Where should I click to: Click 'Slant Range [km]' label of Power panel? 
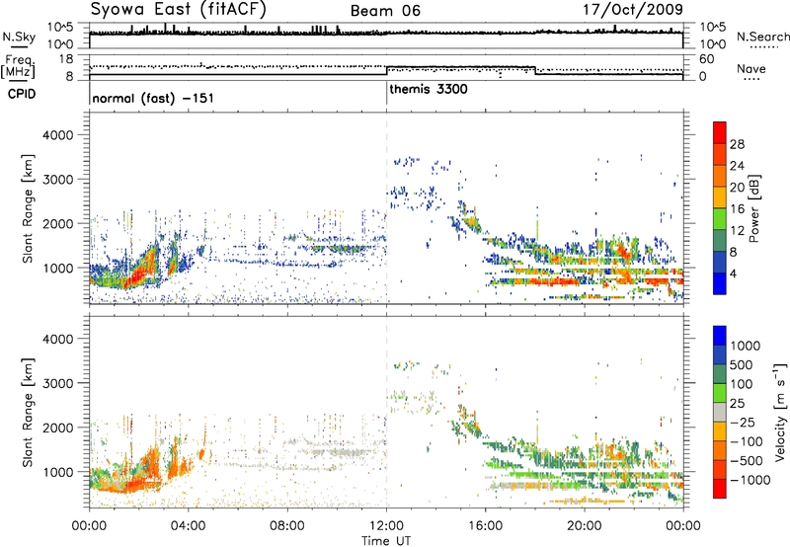point(28,208)
